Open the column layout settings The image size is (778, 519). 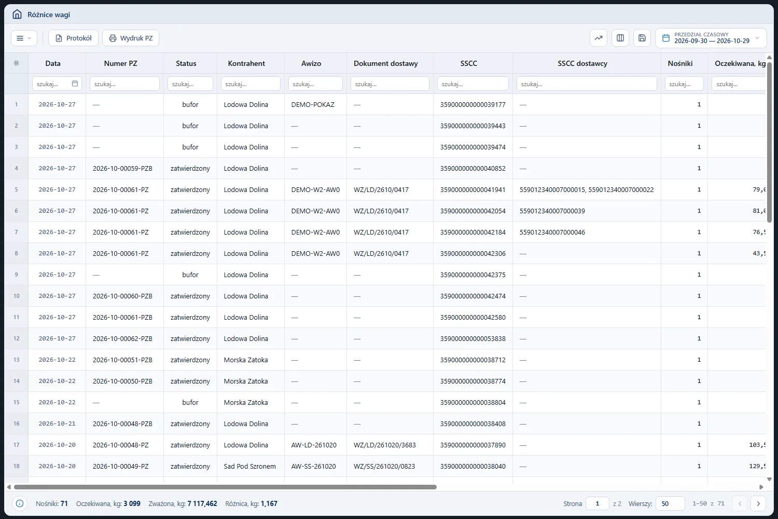tap(620, 38)
